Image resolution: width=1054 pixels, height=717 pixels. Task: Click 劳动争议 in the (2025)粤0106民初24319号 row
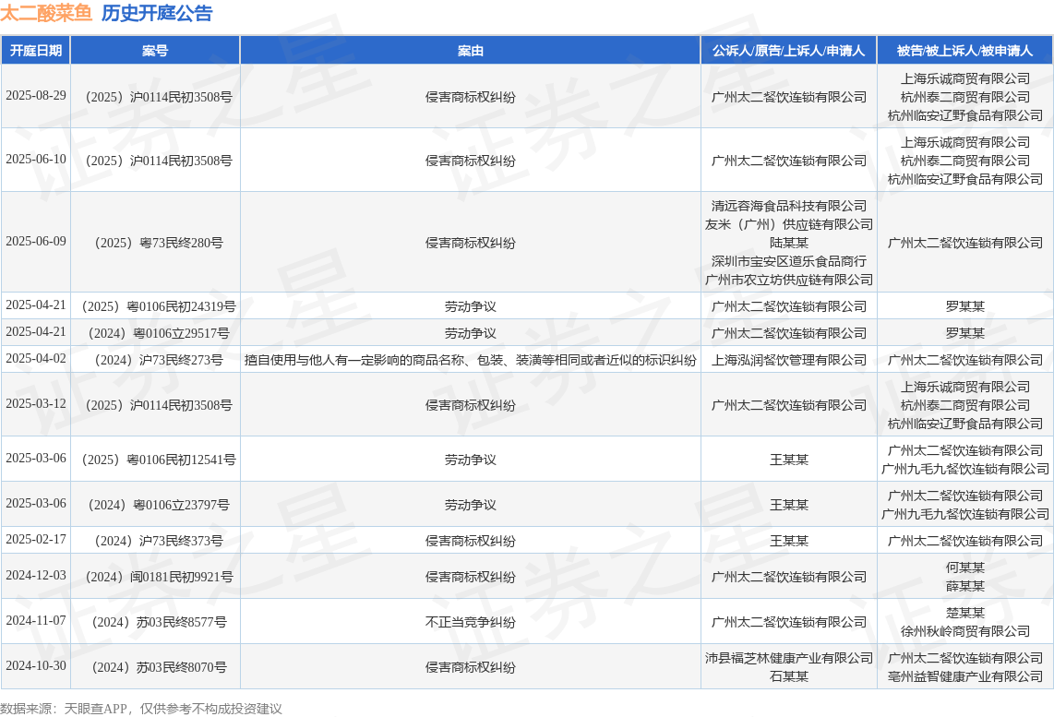click(x=471, y=306)
